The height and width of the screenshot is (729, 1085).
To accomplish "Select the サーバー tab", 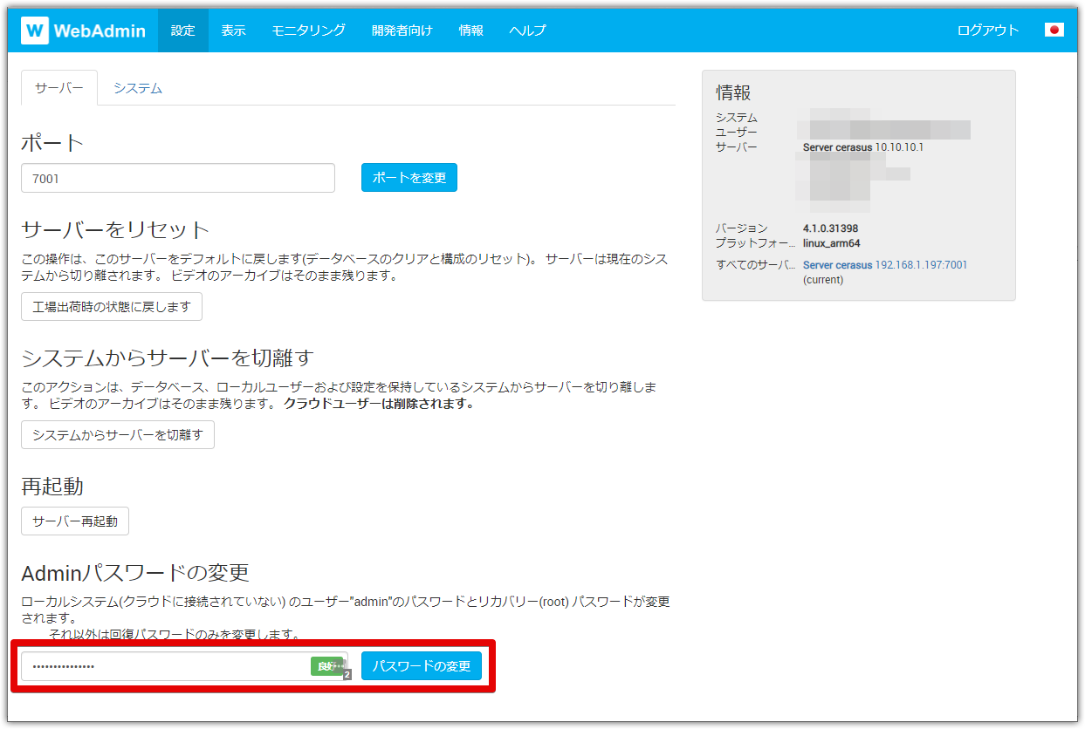I will tap(59, 88).
